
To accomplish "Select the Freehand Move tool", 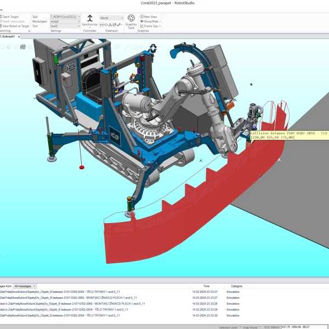I will 102,25.
